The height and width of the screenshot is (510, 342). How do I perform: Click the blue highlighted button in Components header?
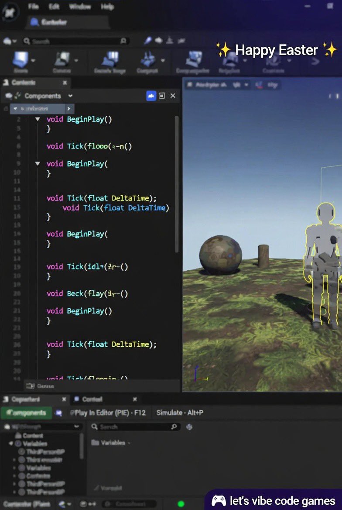[x=151, y=96]
